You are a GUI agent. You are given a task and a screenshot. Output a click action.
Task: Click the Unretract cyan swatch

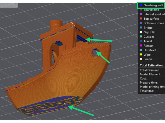[x=141, y=50]
